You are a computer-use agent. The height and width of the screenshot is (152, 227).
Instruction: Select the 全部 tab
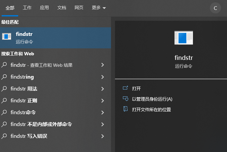(10, 8)
